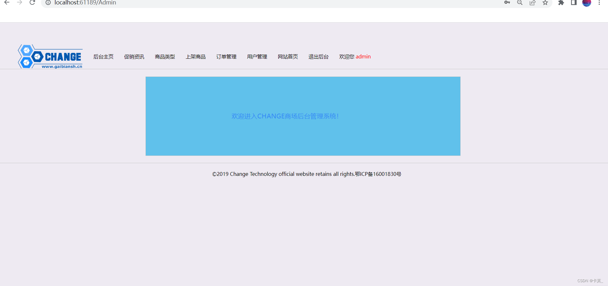
Task: Click 退出后台 to log out
Action: pyautogui.click(x=318, y=57)
